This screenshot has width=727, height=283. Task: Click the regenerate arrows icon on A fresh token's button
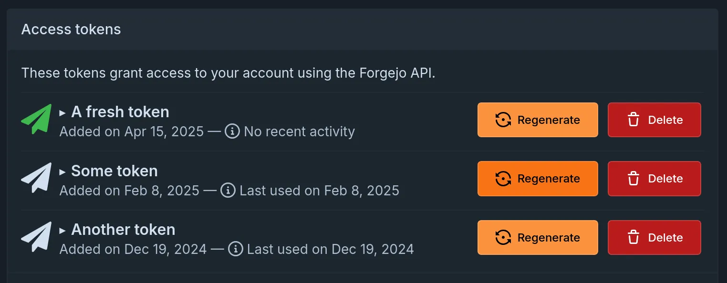pyautogui.click(x=502, y=120)
